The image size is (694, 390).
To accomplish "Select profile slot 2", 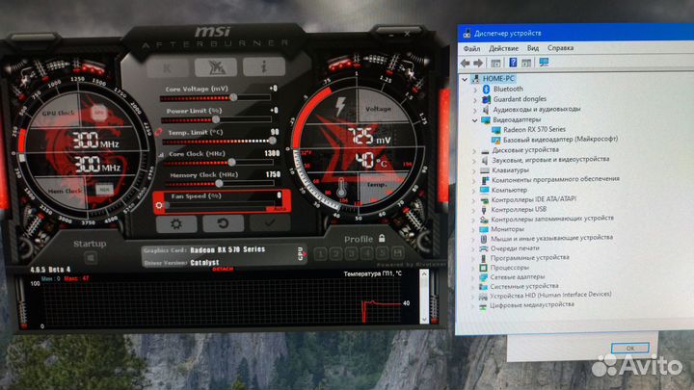I will click(x=336, y=254).
